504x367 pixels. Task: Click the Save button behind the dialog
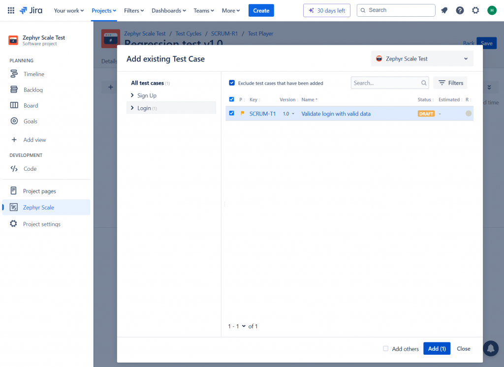coord(486,43)
